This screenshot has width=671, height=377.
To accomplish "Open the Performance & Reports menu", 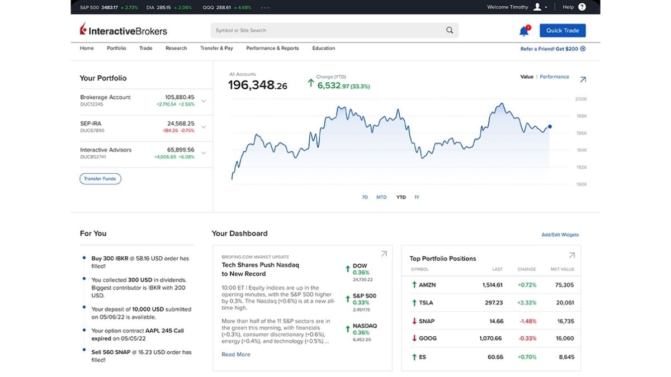I will click(272, 48).
